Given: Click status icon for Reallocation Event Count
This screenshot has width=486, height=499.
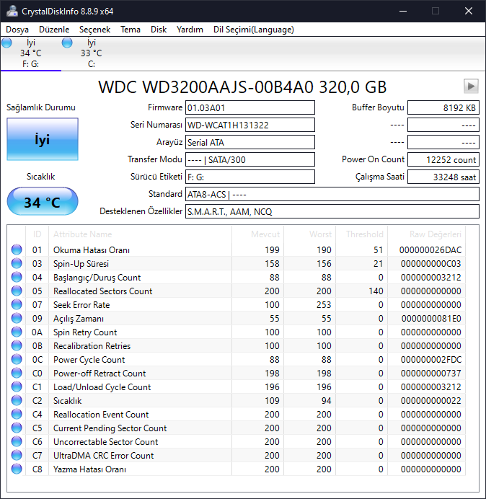Looking at the screenshot, I should pyautogui.click(x=17, y=414).
